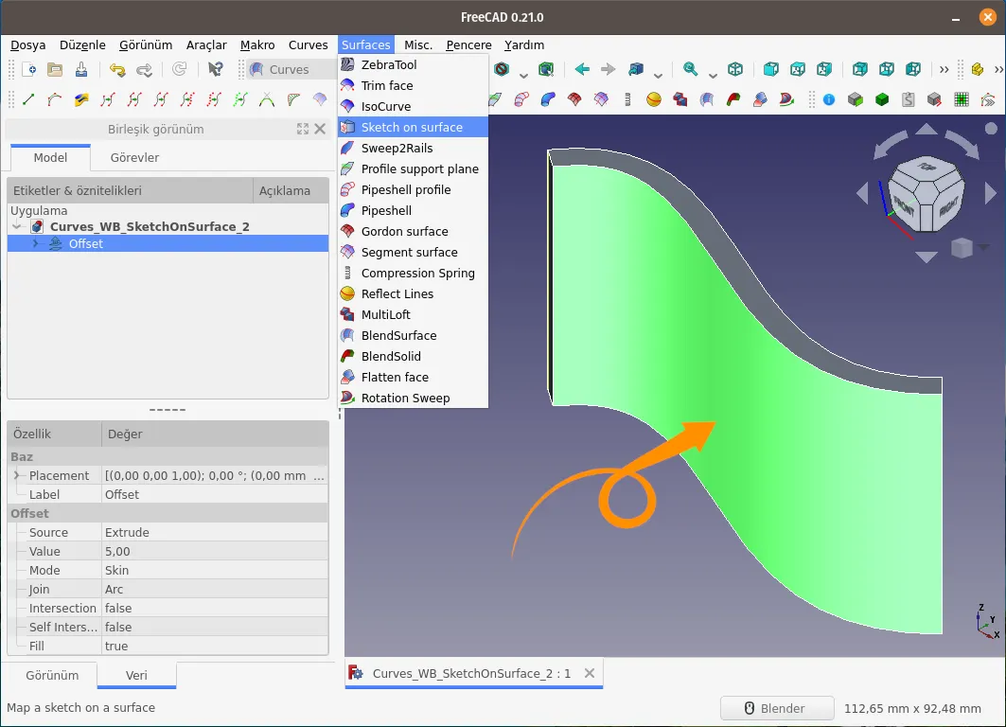The height and width of the screenshot is (727, 1006).
Task: Click the Join Arc value
Action: click(214, 589)
